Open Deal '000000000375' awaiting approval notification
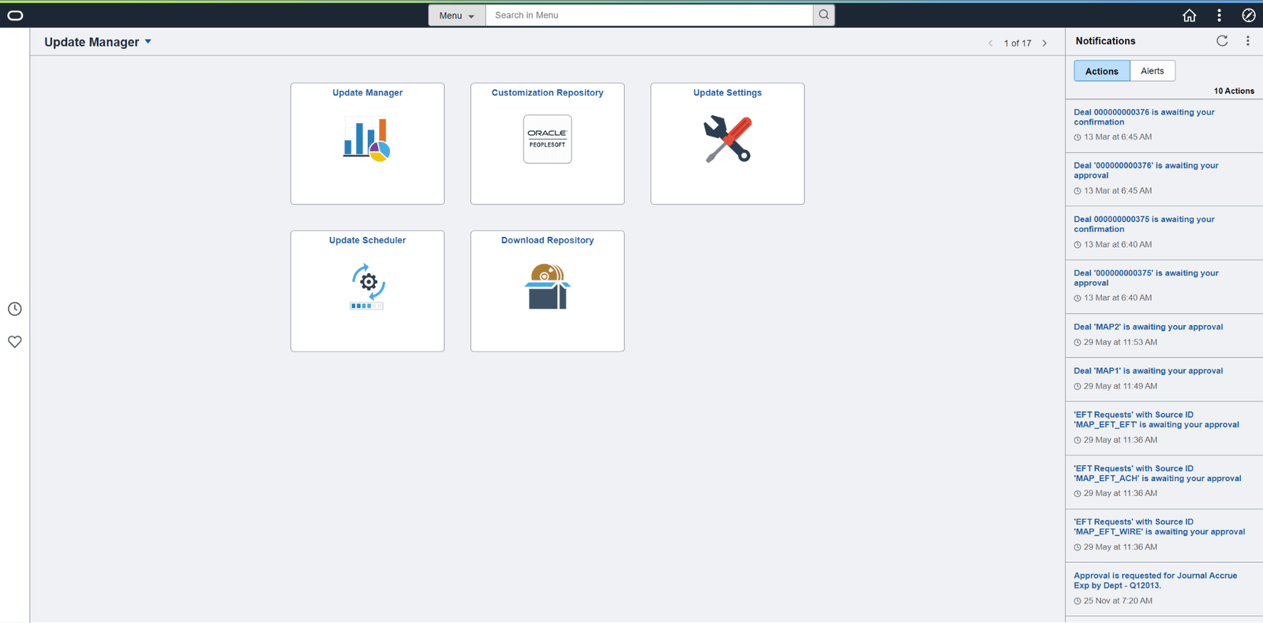This screenshot has width=1263, height=623. [x=1145, y=278]
